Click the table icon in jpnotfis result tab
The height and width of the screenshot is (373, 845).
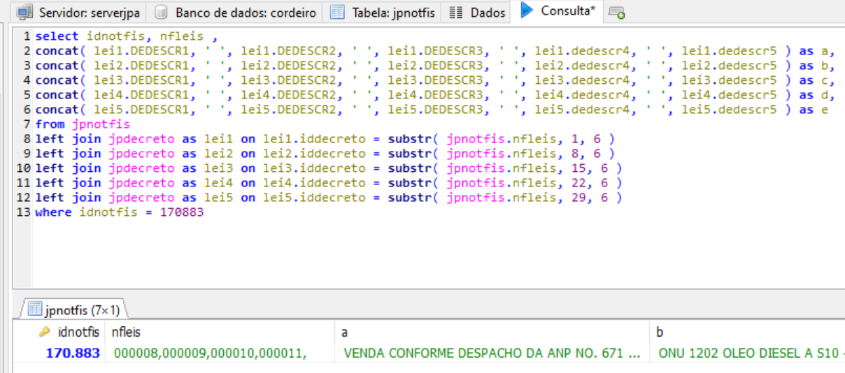(34, 309)
